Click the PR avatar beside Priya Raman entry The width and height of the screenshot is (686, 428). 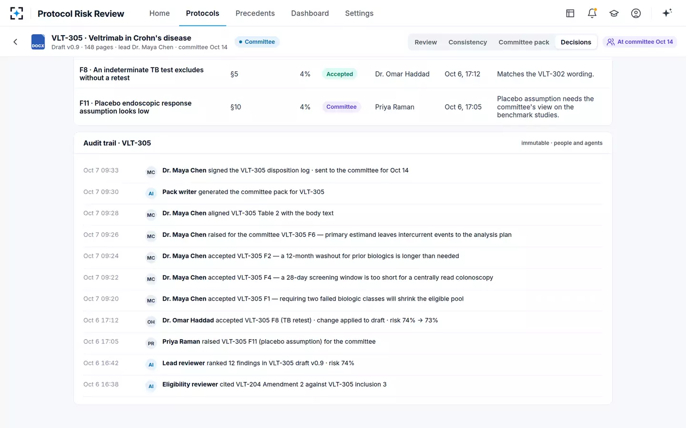point(151,343)
